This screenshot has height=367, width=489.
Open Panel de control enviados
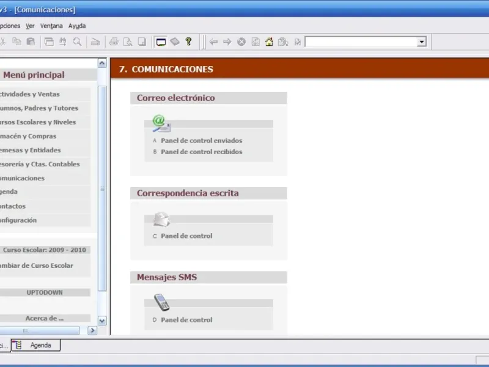point(202,141)
